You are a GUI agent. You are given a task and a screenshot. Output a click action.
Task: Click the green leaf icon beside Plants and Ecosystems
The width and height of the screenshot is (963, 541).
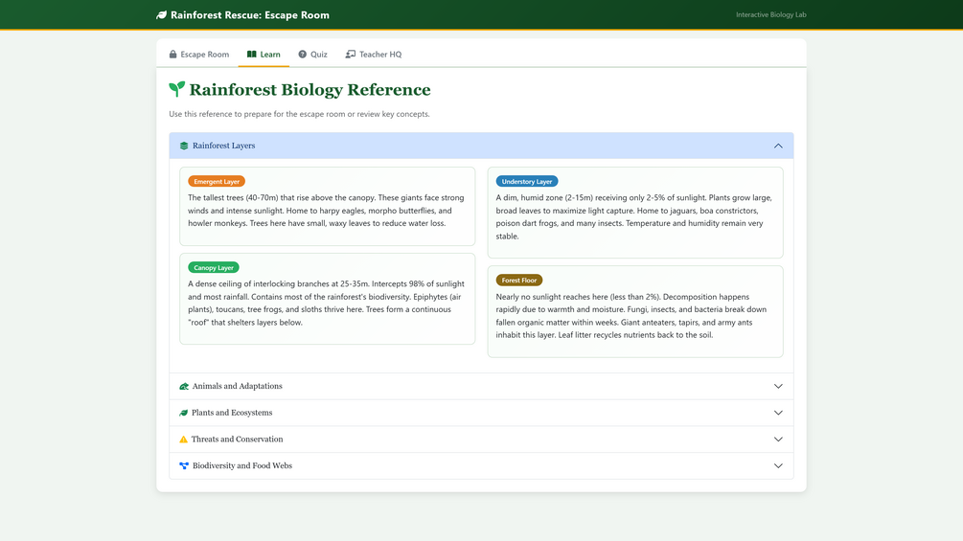[x=183, y=413]
